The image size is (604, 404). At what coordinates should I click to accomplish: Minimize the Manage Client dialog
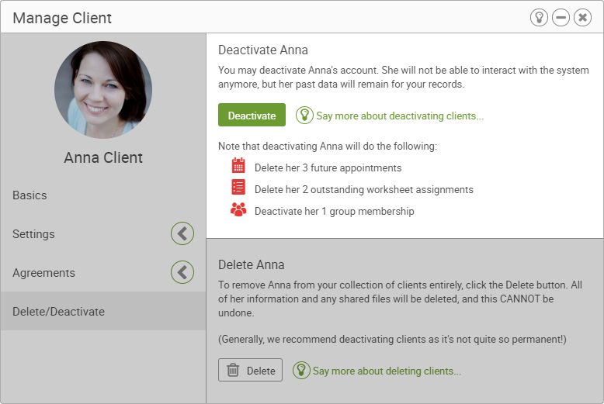point(561,18)
